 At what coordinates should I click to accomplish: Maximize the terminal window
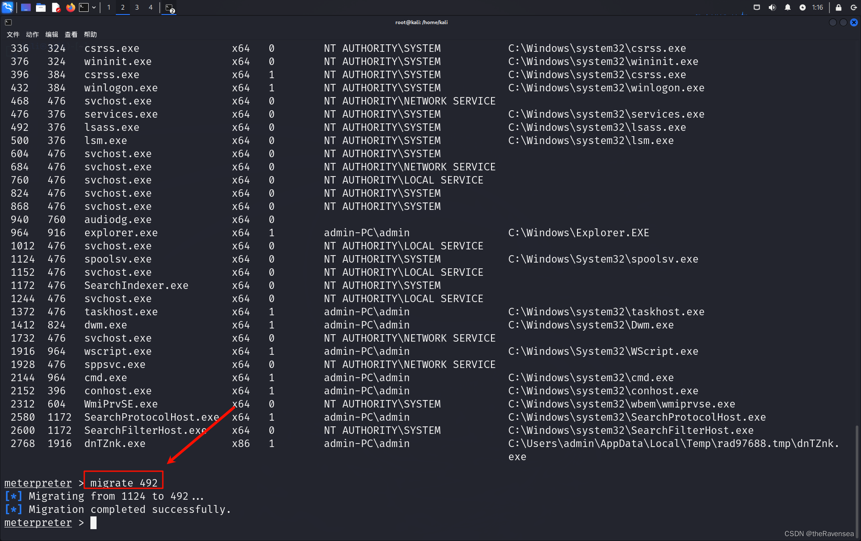843,22
